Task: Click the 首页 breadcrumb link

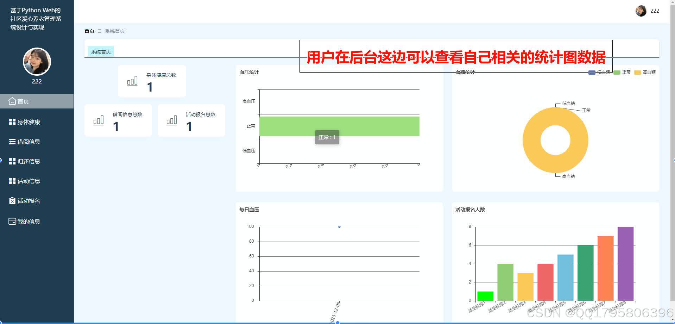Action: tap(89, 31)
